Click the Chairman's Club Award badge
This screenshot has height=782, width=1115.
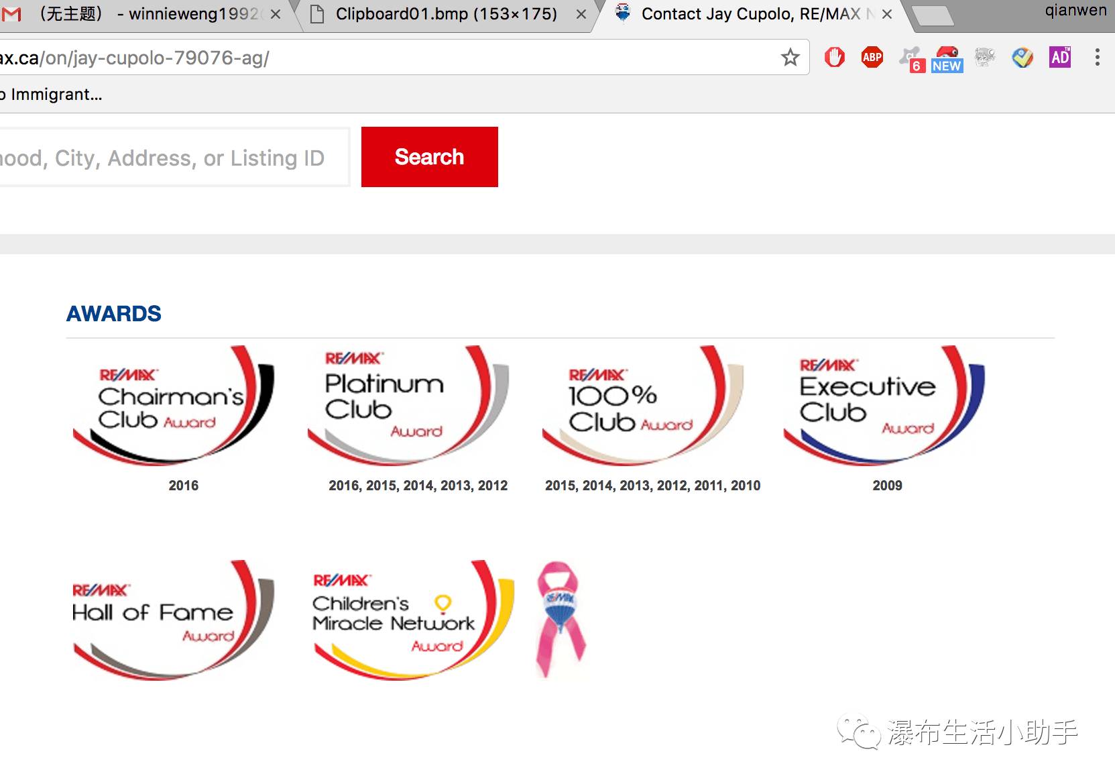(x=174, y=405)
